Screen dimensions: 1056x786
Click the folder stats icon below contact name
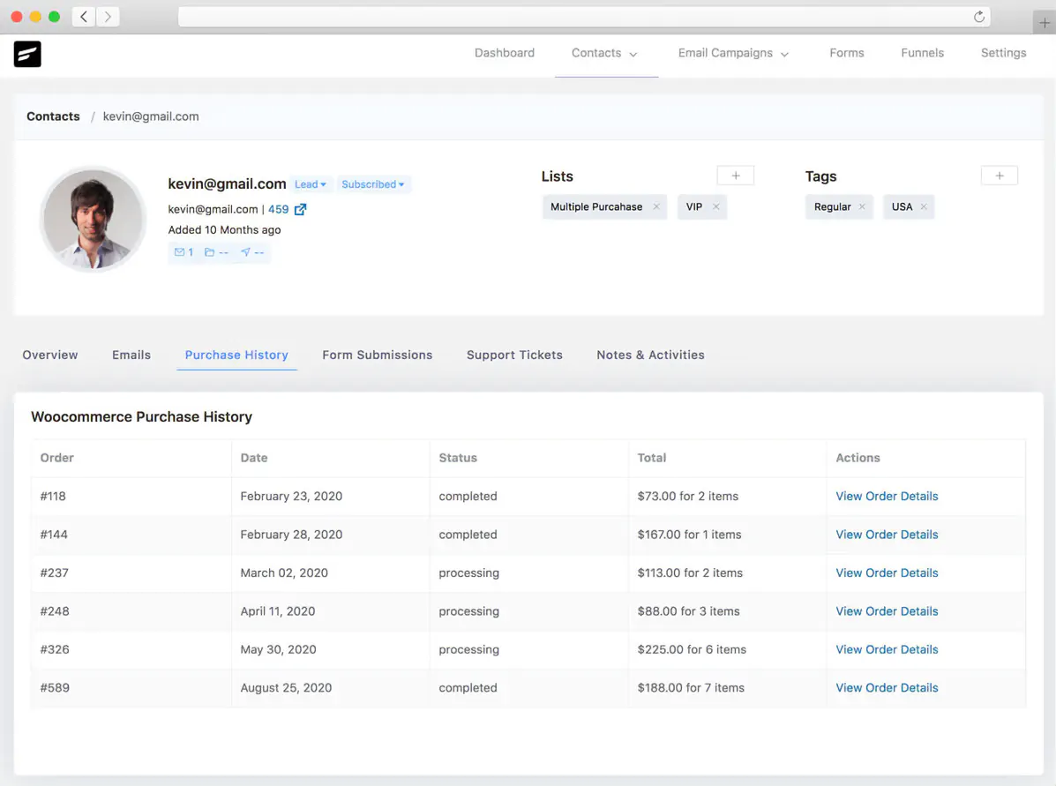coord(210,252)
